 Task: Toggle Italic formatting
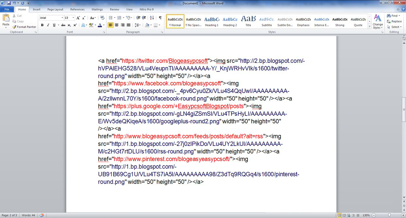[48, 25]
